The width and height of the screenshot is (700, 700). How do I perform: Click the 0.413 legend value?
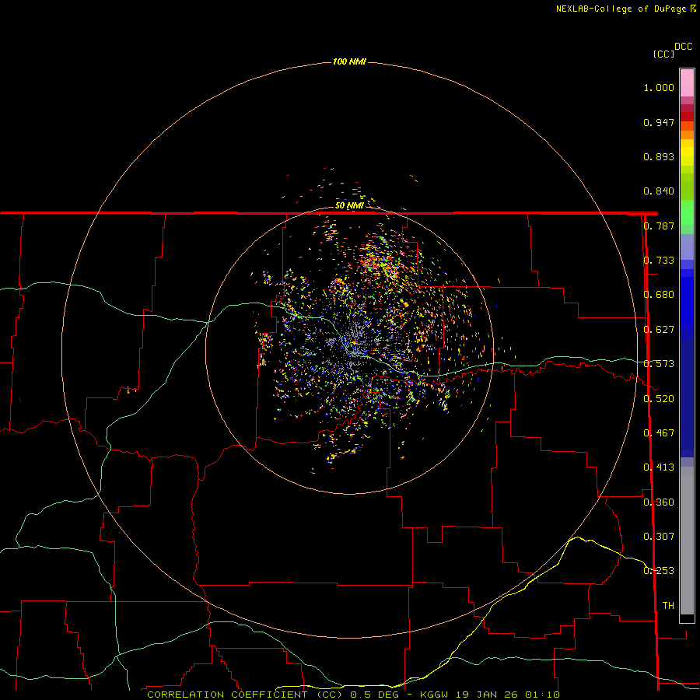659,467
